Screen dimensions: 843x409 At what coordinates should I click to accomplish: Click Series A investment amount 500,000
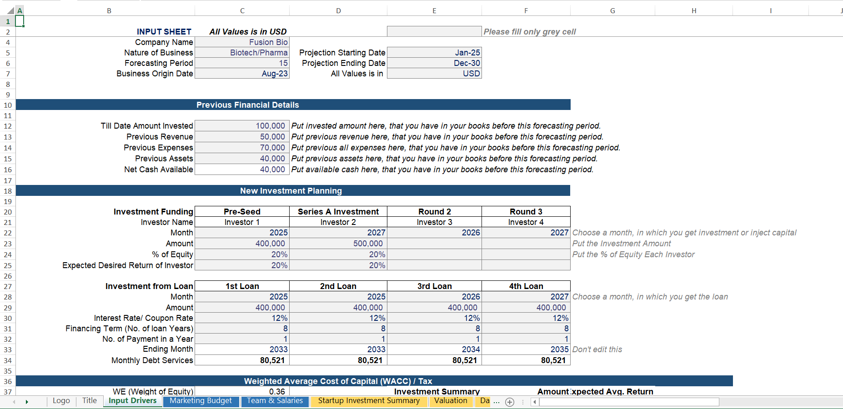[338, 244]
